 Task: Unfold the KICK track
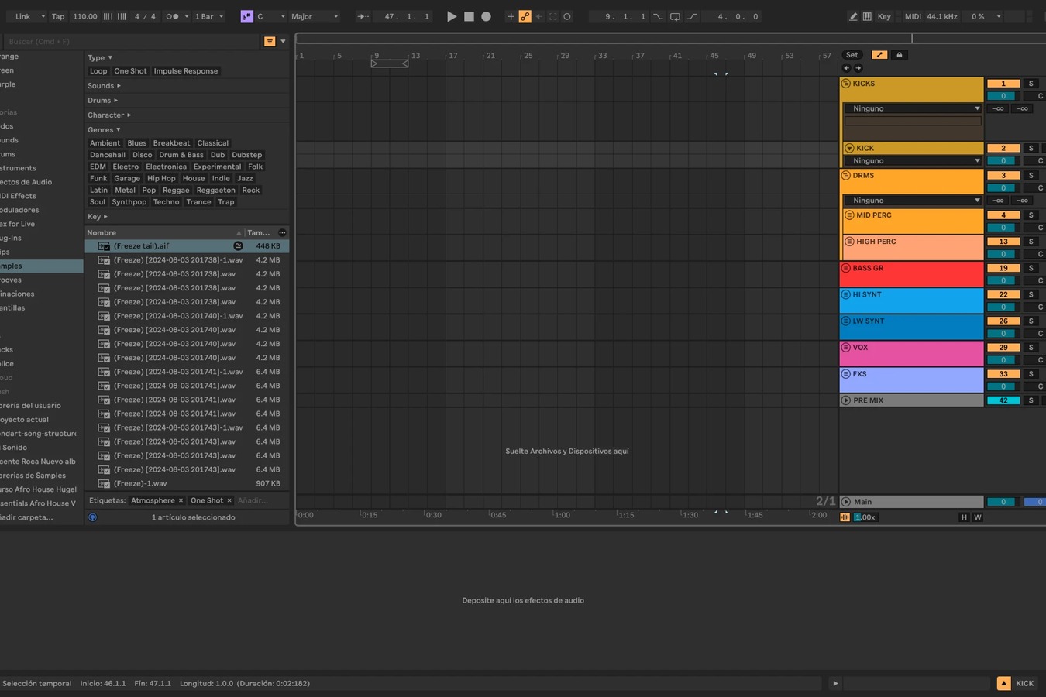[x=849, y=148]
